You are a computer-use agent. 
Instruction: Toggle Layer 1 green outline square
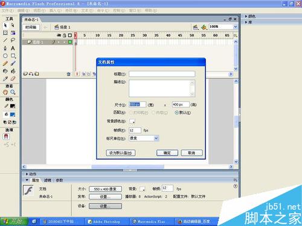tap(70, 42)
